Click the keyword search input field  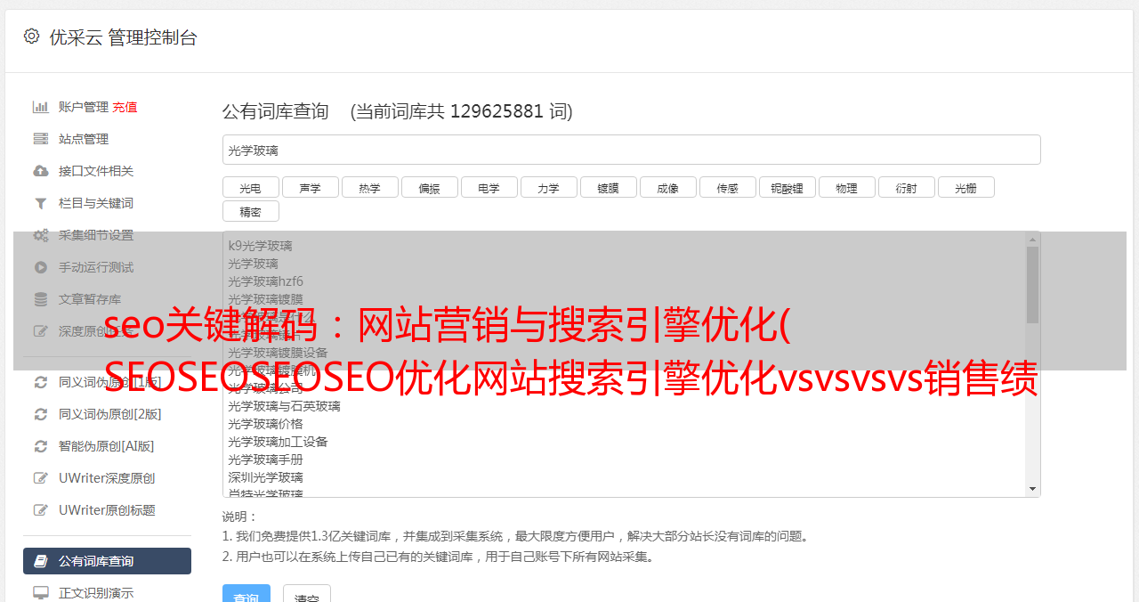pos(631,150)
